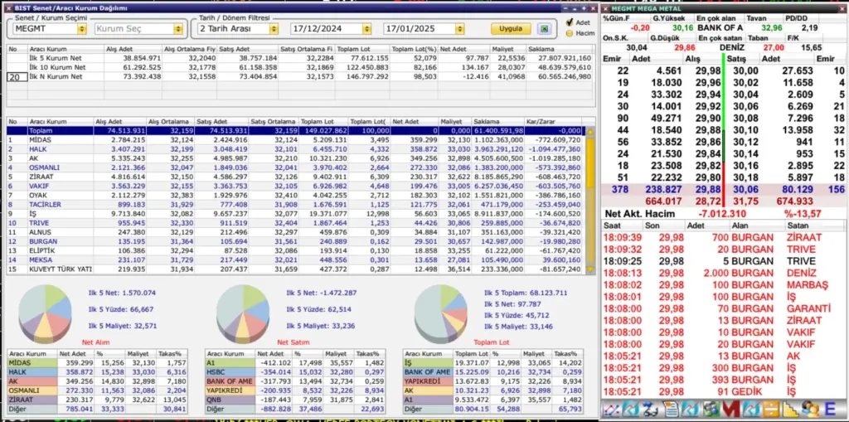The image size is (849, 422).
Task: Select the highlighted Toplam row in broker table
Action: click(296, 130)
